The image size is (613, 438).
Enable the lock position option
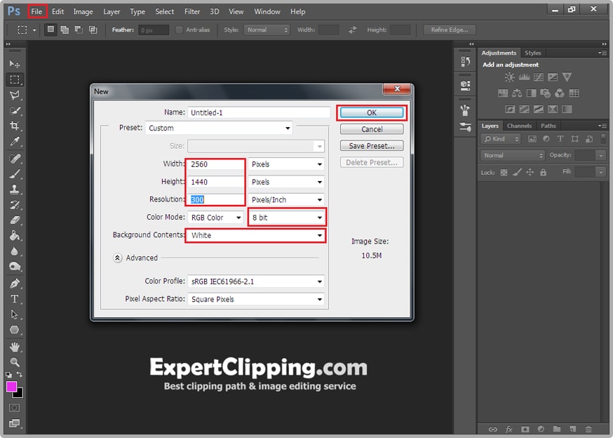point(530,172)
